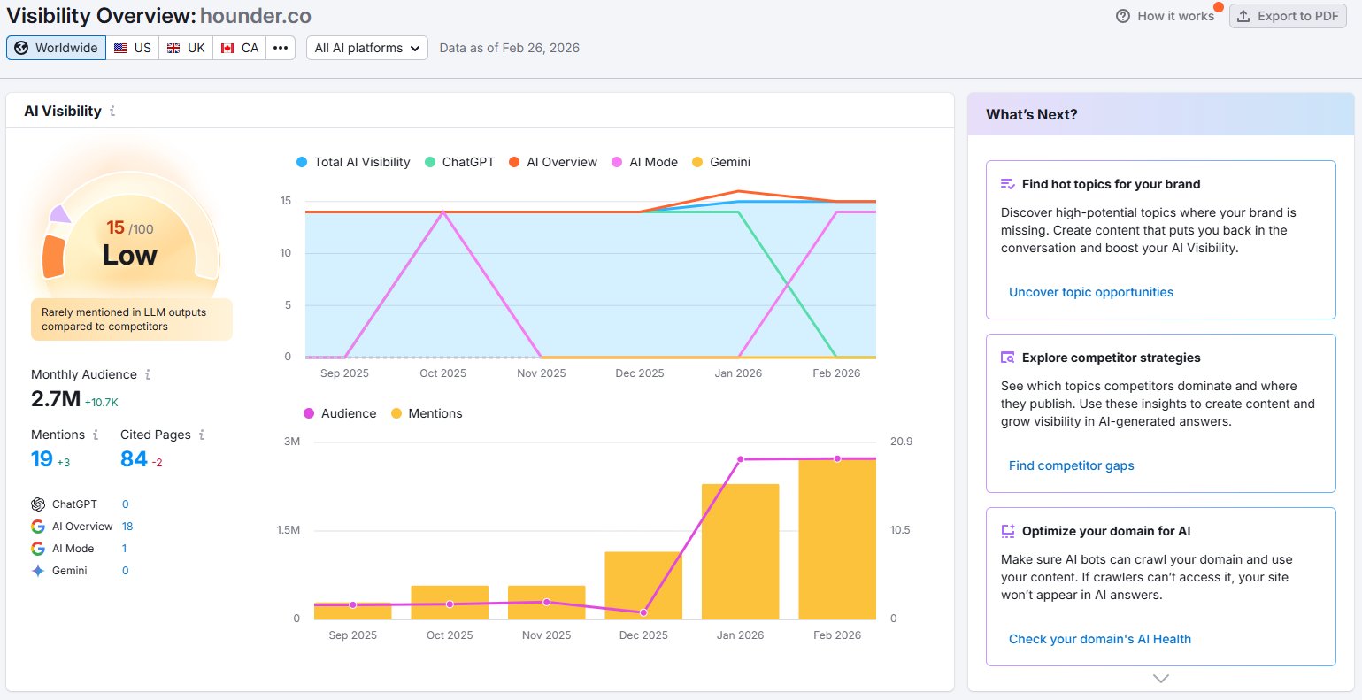This screenshot has height=700, width=1362.
Task: Toggle Audience series in lower chart legend
Action: coord(340,413)
